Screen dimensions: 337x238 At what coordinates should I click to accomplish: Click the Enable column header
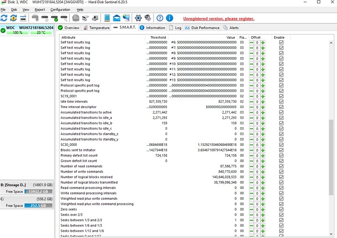tap(279, 37)
